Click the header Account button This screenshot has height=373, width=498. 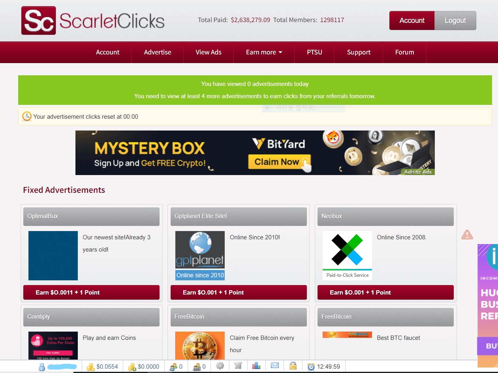coord(412,21)
